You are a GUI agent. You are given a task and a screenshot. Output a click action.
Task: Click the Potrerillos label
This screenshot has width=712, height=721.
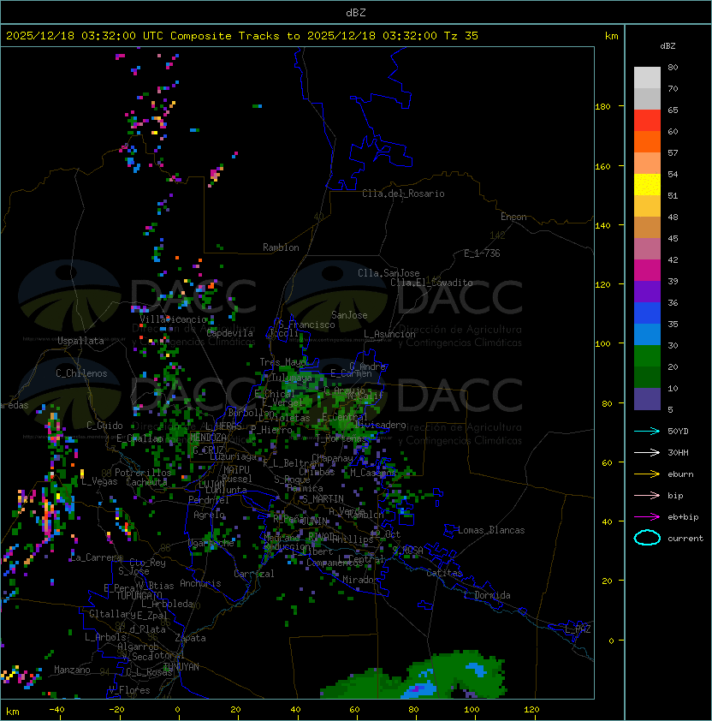143,473
